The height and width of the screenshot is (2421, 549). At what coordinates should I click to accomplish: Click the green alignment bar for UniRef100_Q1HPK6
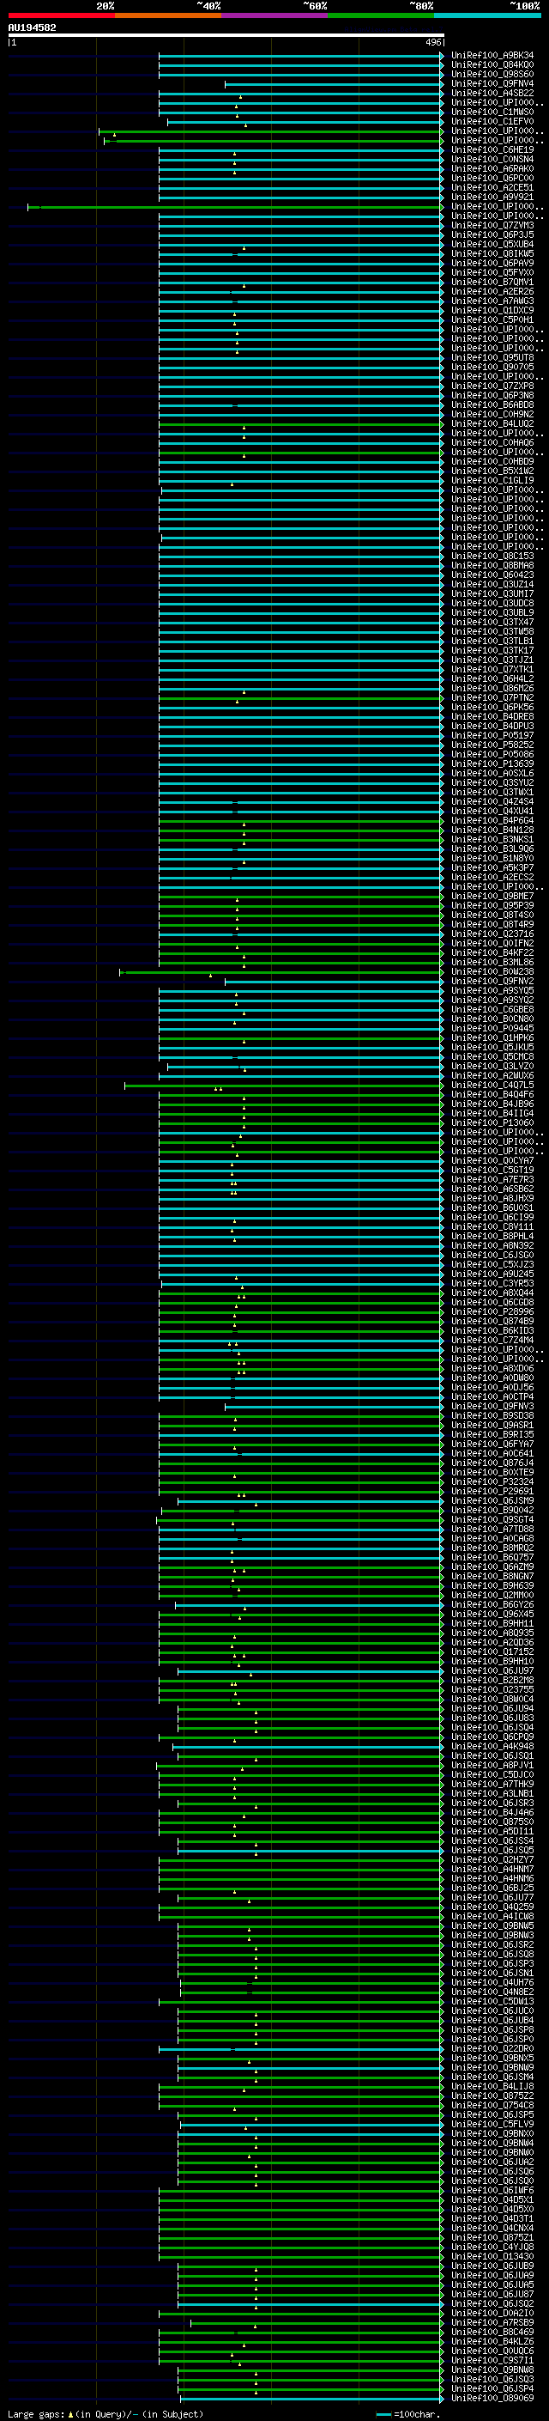pyautogui.click(x=300, y=1037)
